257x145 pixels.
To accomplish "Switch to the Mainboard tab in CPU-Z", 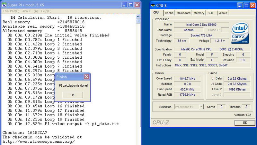I will [183, 13].
